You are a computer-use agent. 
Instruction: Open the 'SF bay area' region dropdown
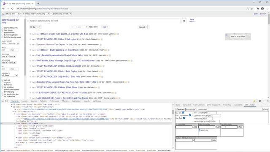pos(12,14)
